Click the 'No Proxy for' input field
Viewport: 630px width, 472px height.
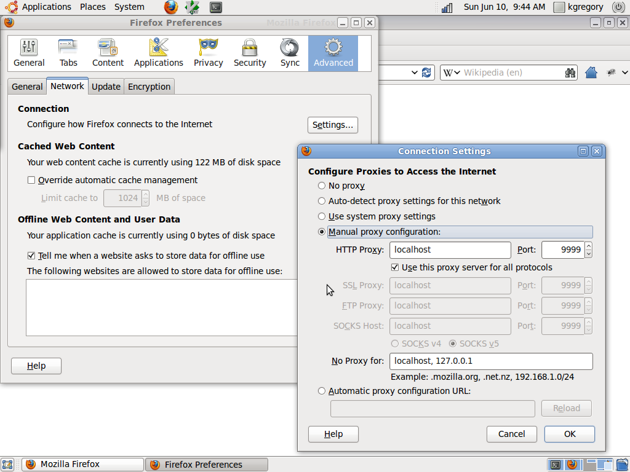point(491,361)
